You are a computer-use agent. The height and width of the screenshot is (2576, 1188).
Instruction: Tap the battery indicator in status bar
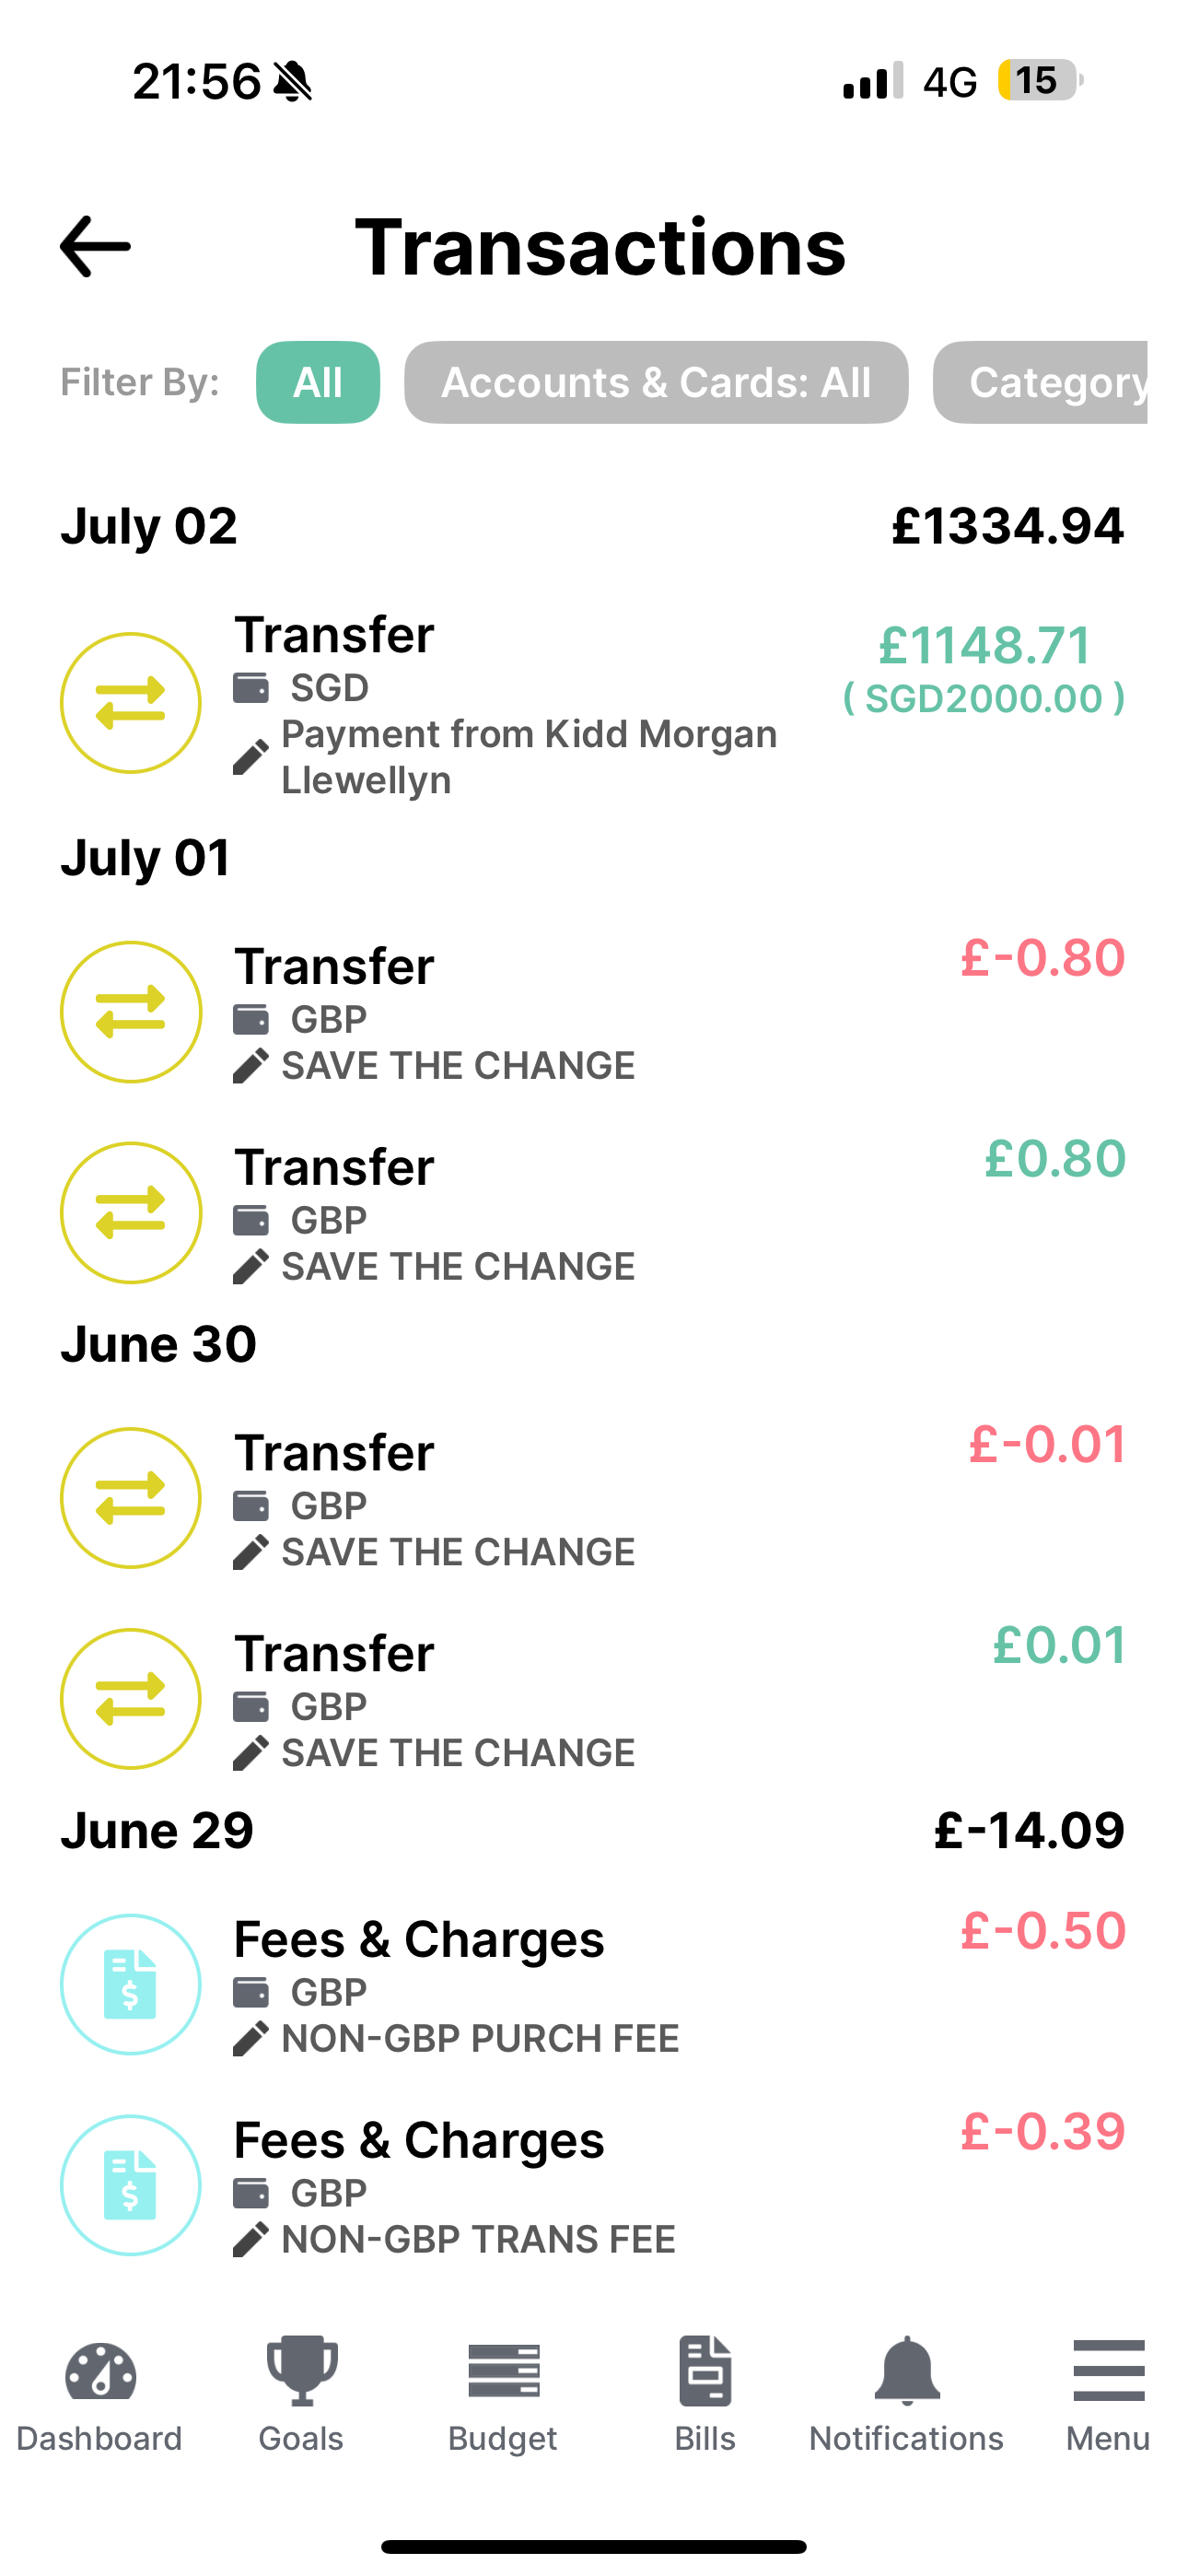(1038, 80)
